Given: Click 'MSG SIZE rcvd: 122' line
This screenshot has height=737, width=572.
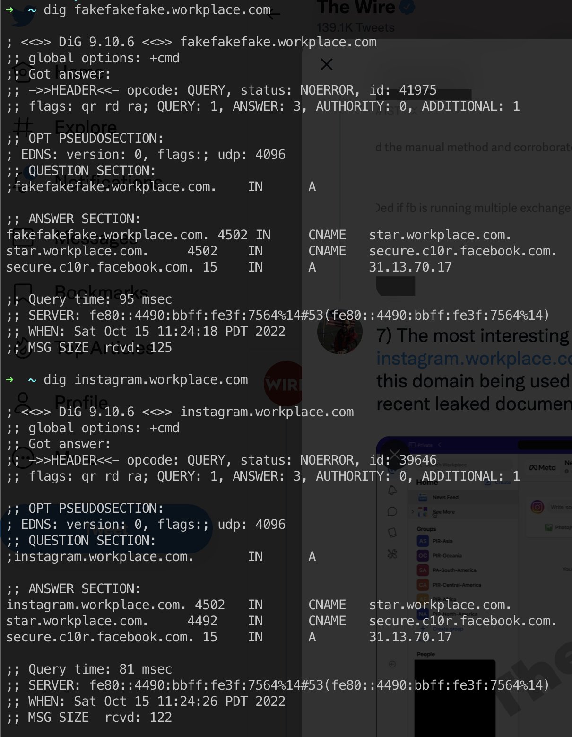Looking at the screenshot, I should point(89,717).
